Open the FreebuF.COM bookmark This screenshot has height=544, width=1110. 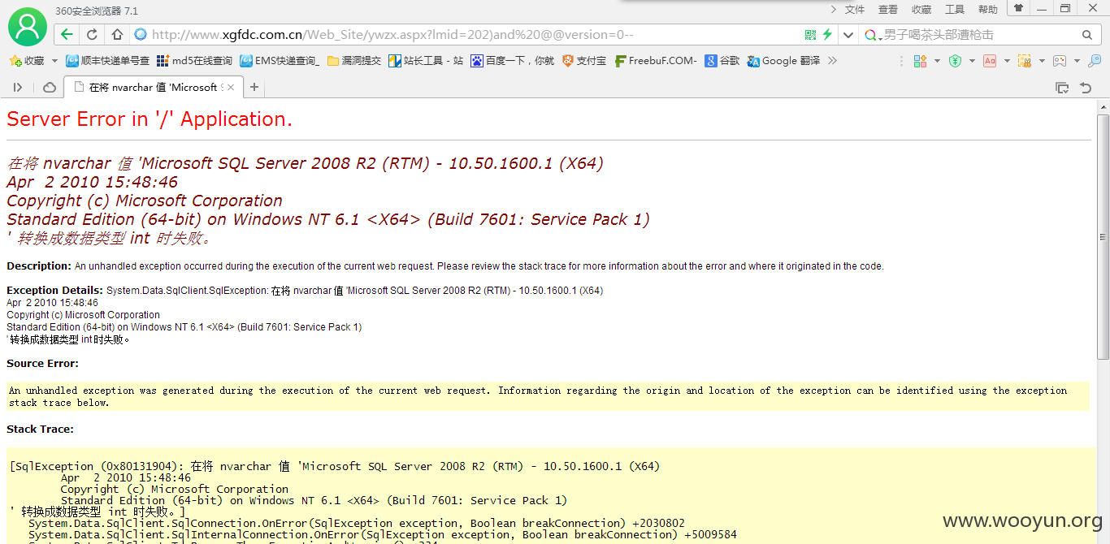pos(657,61)
